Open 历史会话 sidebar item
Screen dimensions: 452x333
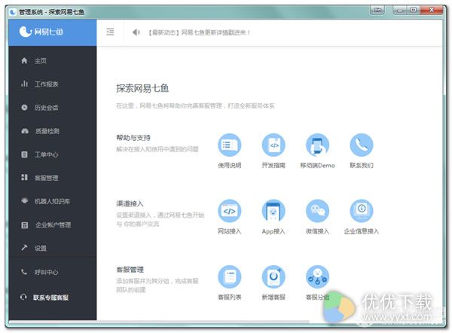53,108
